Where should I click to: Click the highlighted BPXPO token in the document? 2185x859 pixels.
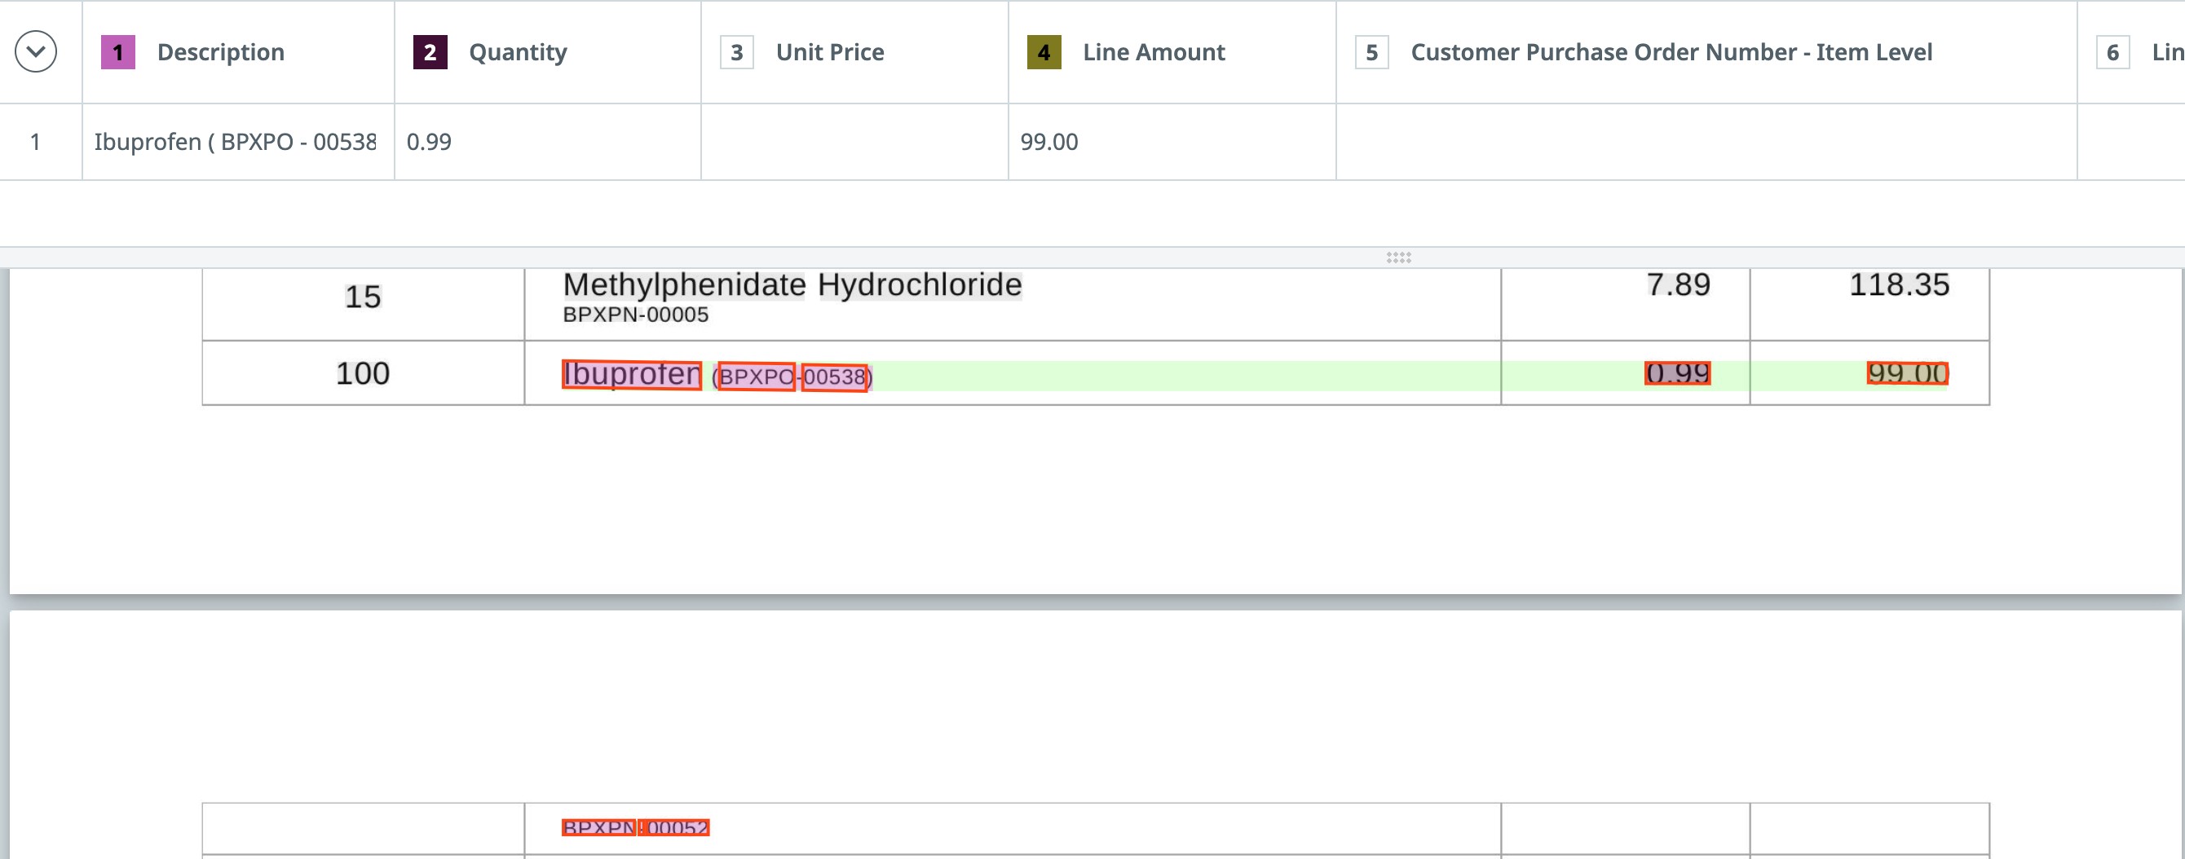(x=757, y=377)
